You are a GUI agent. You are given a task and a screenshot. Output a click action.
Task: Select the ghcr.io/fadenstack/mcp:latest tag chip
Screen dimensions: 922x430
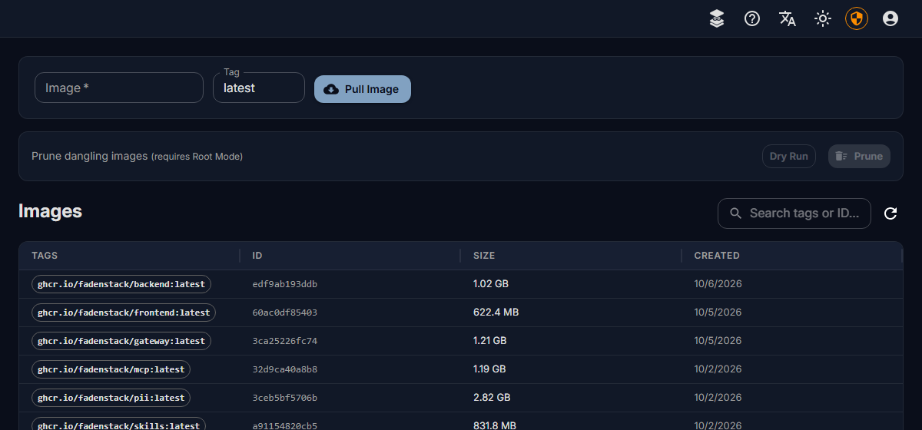click(x=111, y=369)
